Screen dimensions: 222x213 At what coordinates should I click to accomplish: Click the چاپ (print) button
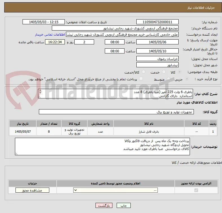(123, 205)
